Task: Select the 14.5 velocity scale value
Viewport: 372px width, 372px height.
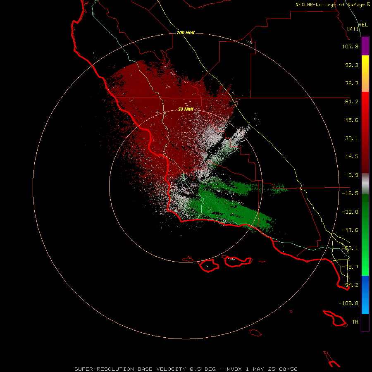Action: click(x=352, y=157)
